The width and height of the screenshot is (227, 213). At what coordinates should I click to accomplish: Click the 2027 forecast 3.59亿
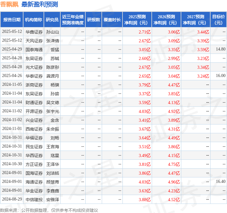click(x=203, y=50)
